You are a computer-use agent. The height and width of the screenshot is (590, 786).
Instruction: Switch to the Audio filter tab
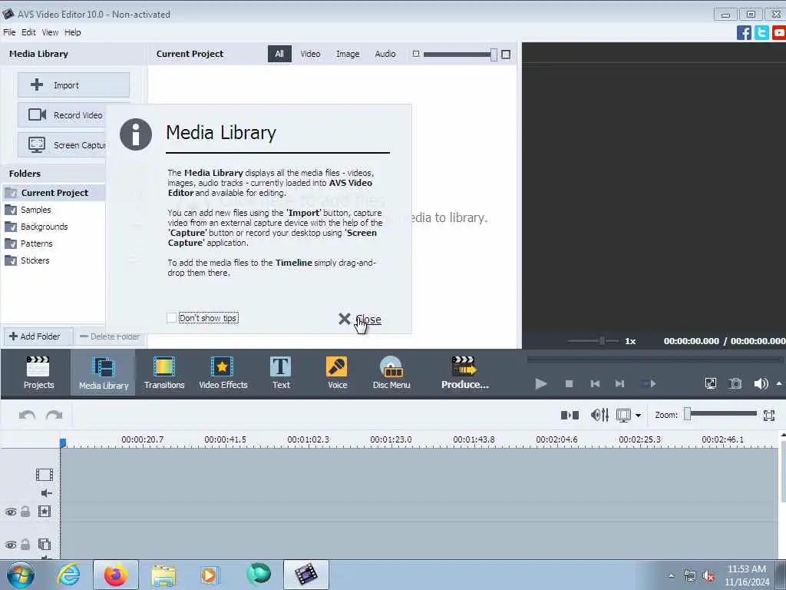click(x=385, y=54)
